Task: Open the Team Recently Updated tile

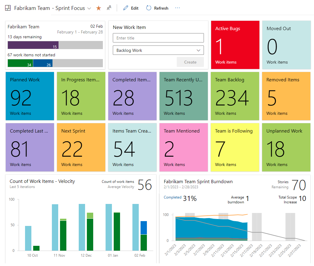Action: coord(184,96)
